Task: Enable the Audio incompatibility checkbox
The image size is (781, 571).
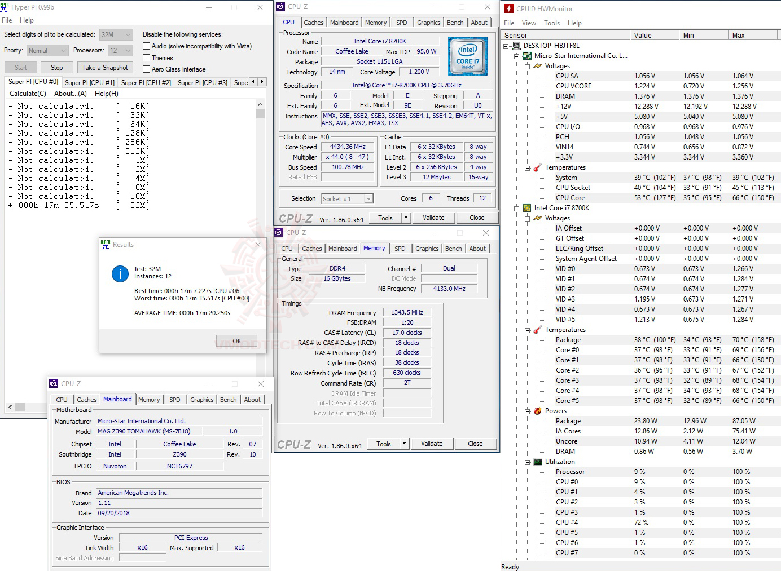Action: 146,46
